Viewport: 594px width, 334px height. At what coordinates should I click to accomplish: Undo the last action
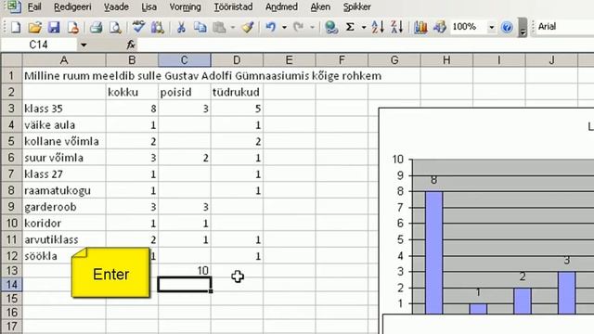pyautogui.click(x=271, y=27)
